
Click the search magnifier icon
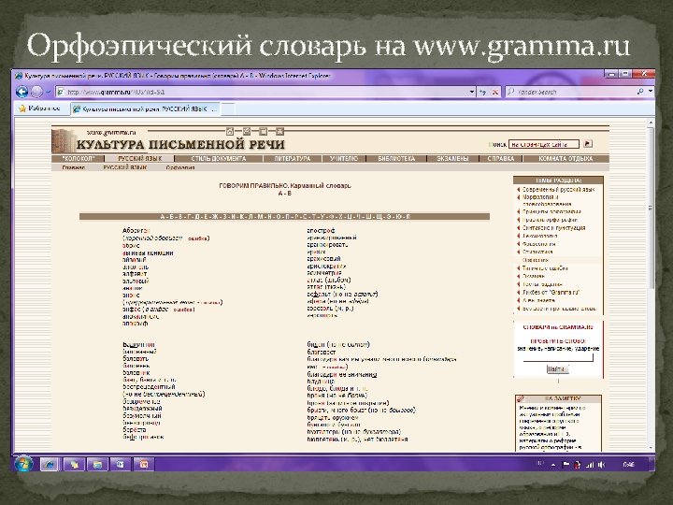[640, 92]
